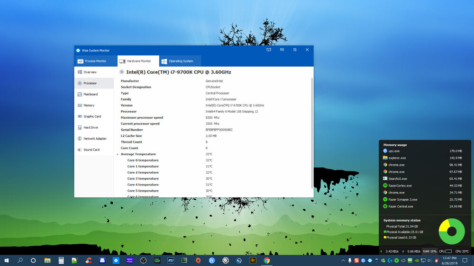The height and width of the screenshot is (266, 474).
Task: Click the Graphic Card icon in sidebar
Action: pos(80,116)
